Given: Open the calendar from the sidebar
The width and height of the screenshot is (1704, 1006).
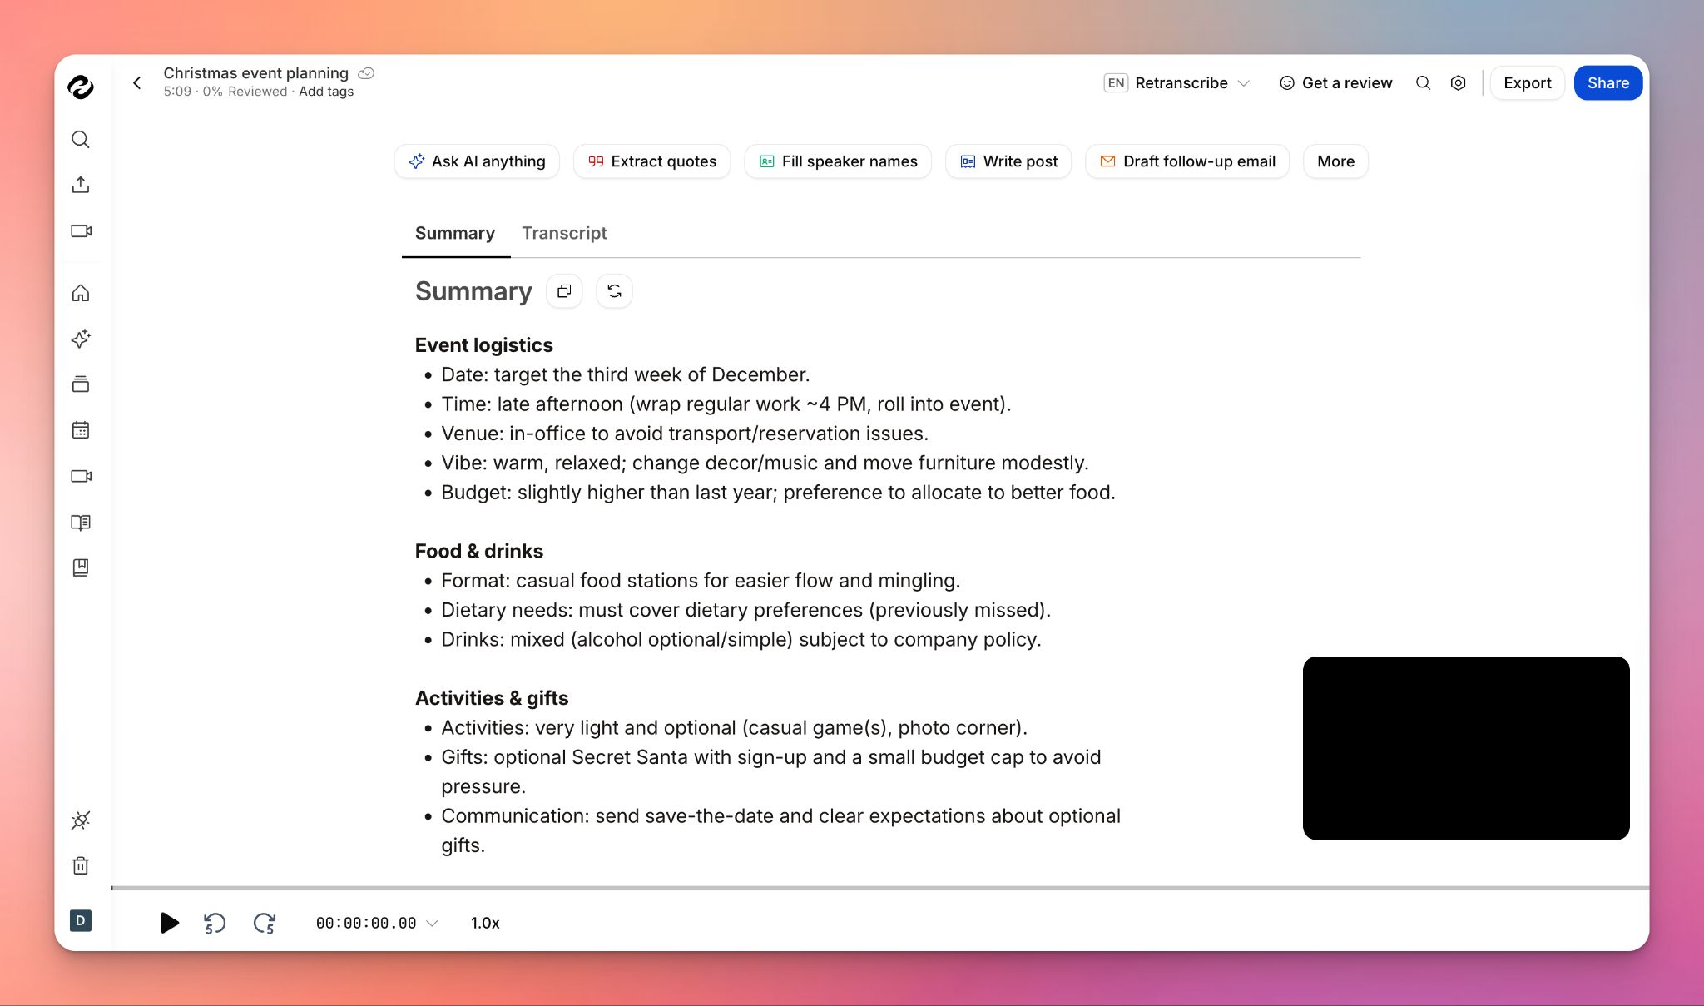Looking at the screenshot, I should coord(80,429).
